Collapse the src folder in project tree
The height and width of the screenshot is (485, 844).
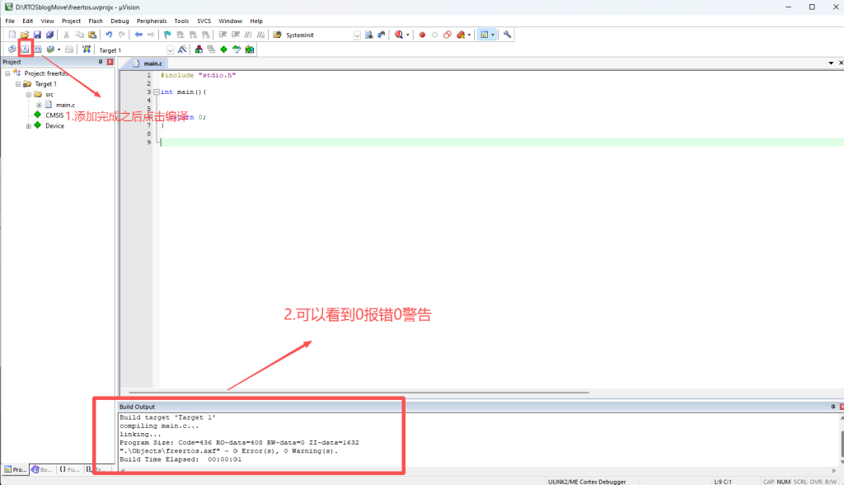(28, 94)
